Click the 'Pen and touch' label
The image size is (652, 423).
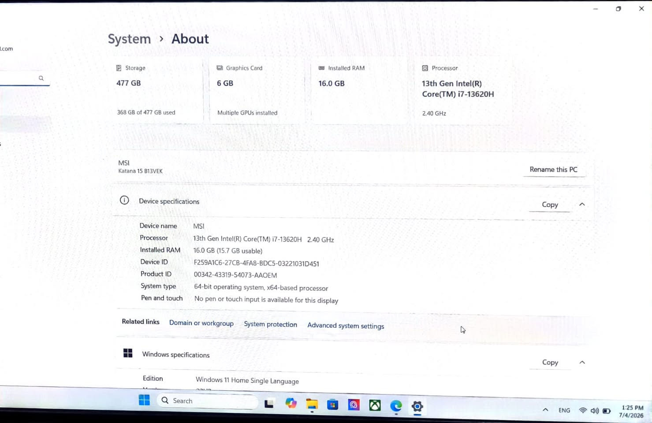coord(162,298)
